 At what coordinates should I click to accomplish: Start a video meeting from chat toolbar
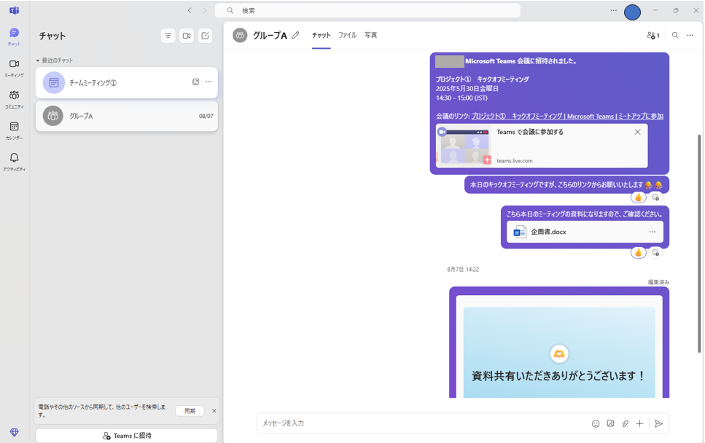(x=186, y=35)
